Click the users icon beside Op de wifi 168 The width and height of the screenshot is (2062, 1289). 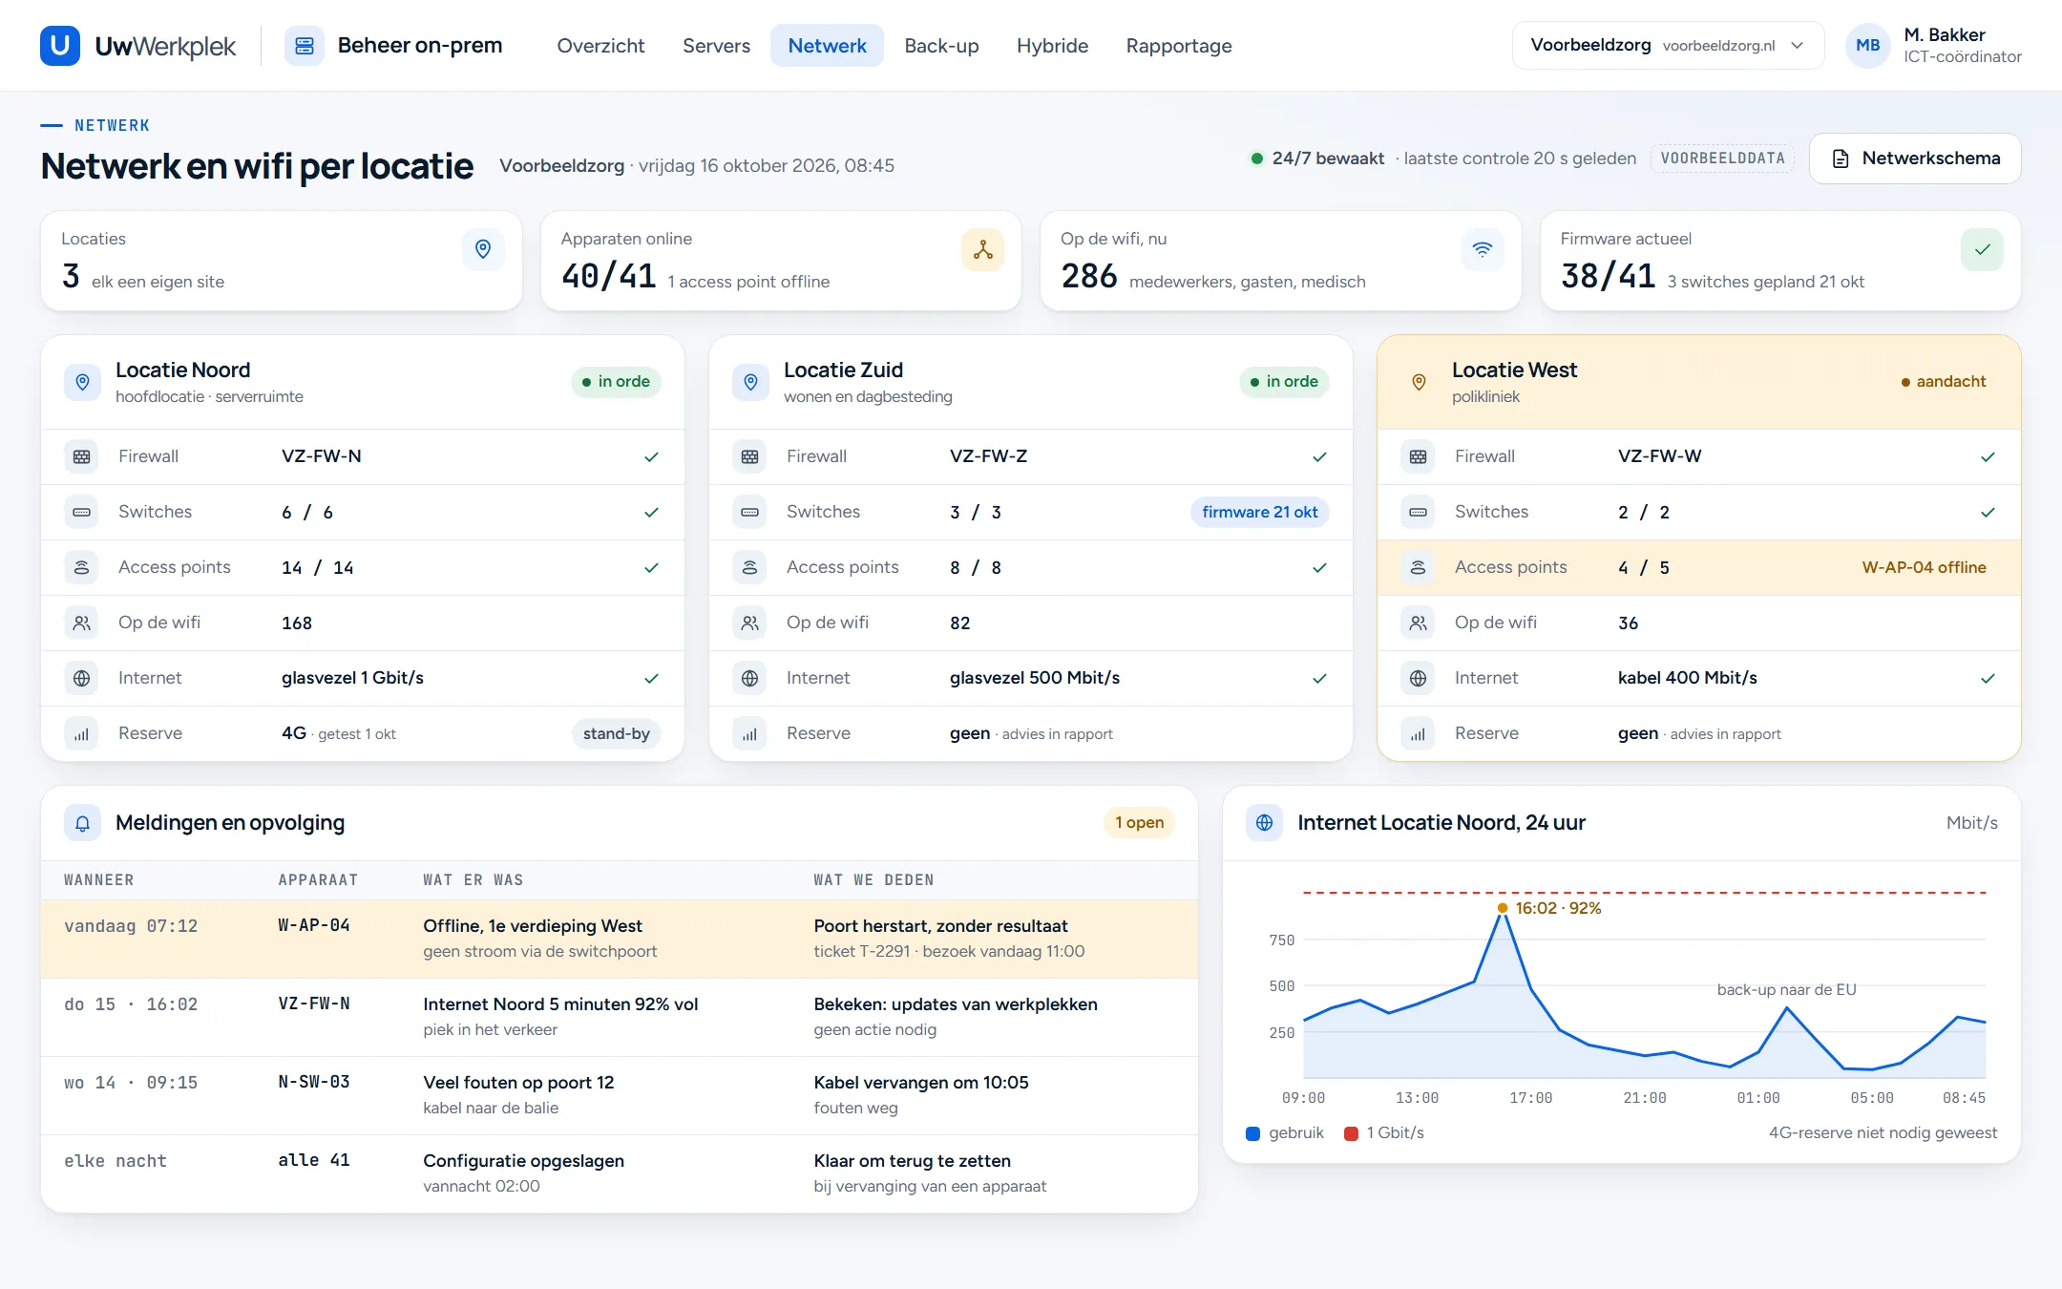pos(82,623)
